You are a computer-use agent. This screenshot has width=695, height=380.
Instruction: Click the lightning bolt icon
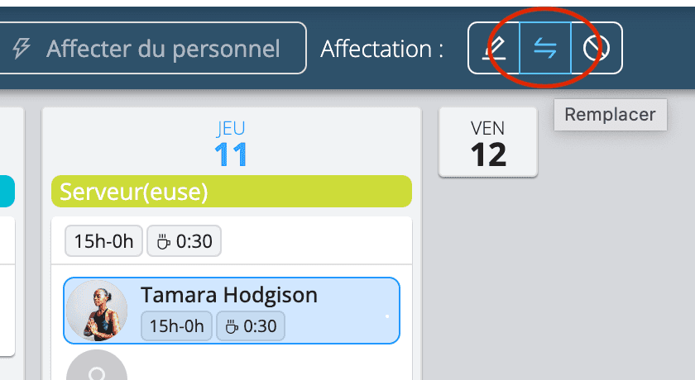(22, 48)
